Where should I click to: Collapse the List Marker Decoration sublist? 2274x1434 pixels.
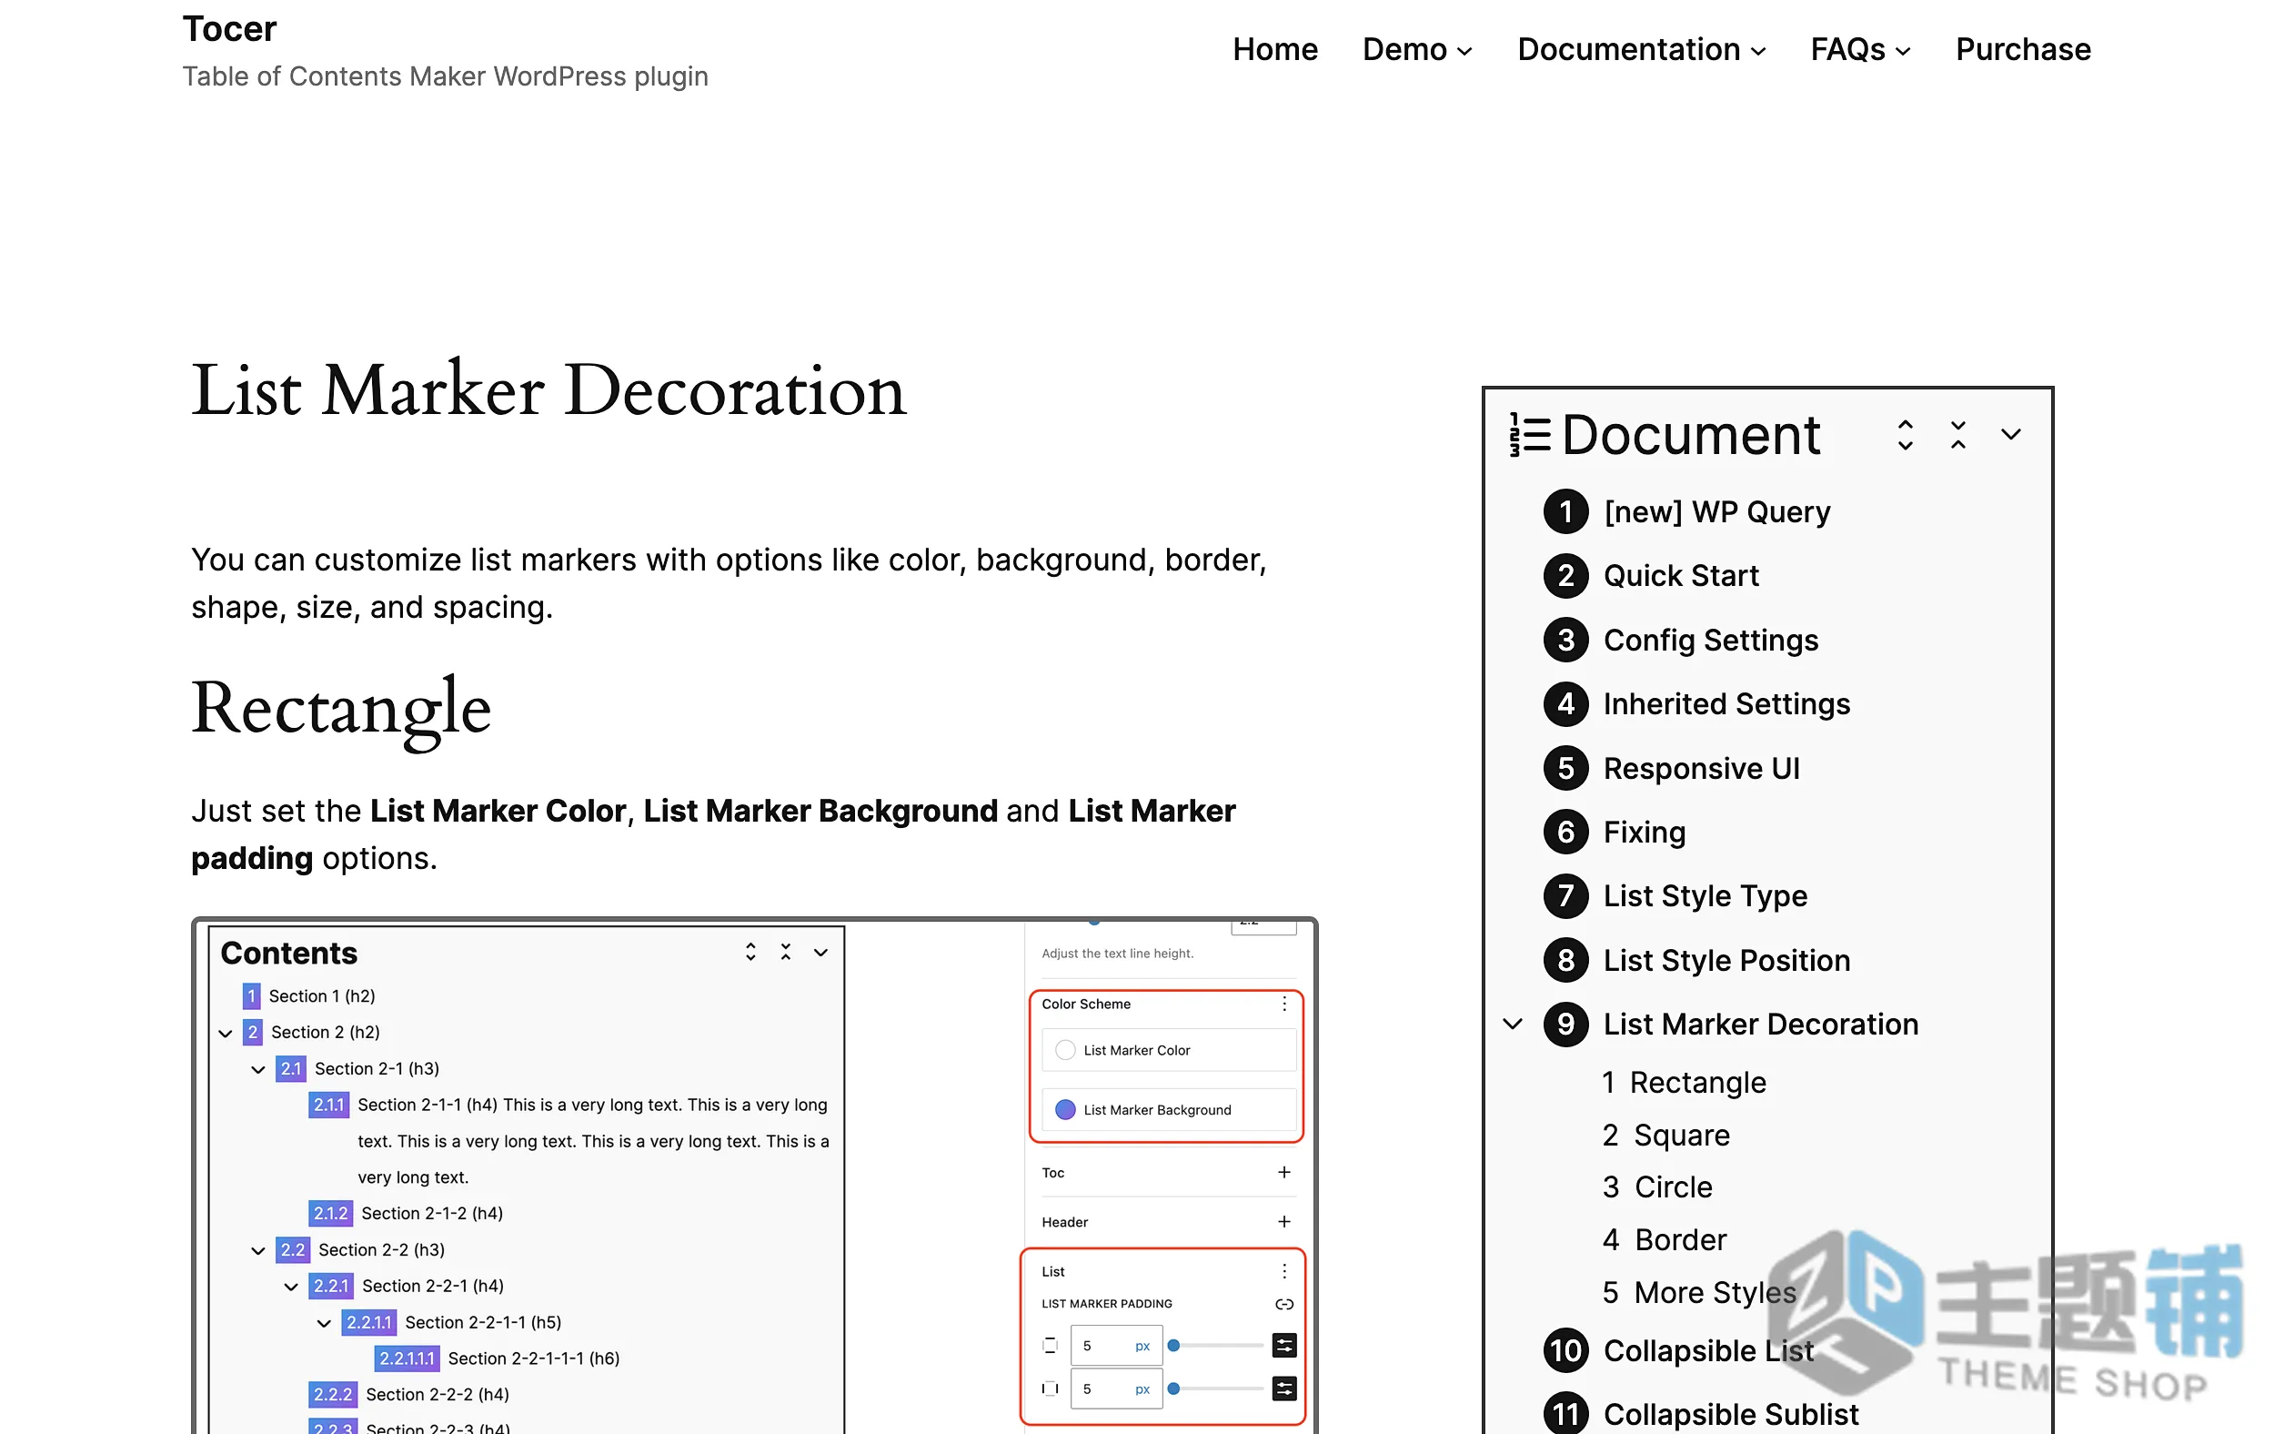[x=1513, y=1023]
